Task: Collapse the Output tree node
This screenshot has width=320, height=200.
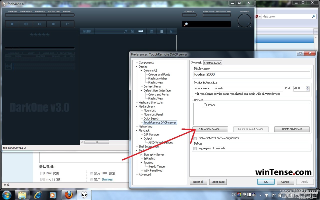Action: pos(141,139)
